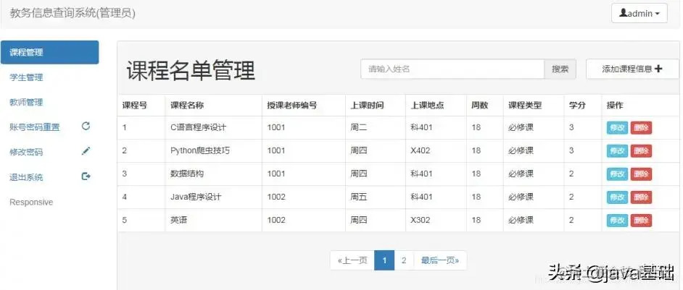Click the 英语 course name
The height and width of the screenshot is (290, 683).
[178, 220]
